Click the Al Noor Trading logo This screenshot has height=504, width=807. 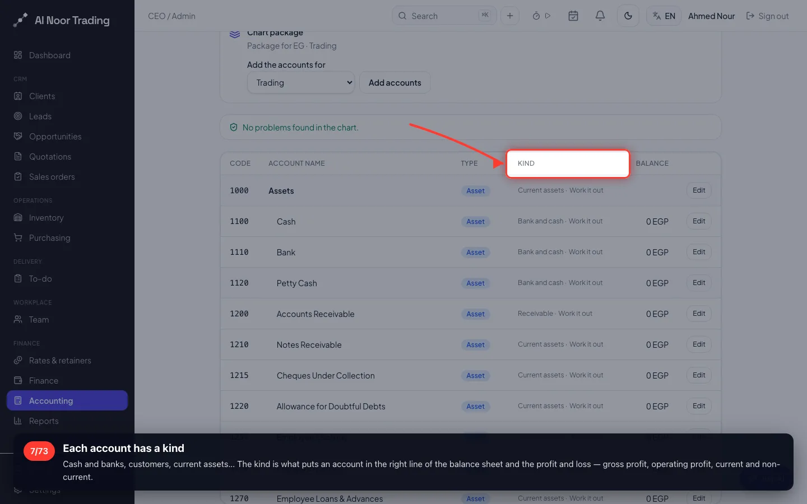pyautogui.click(x=62, y=20)
